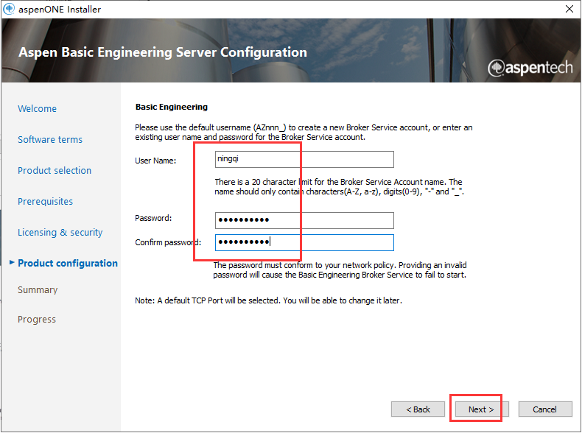Jump to the Prerequisites step
Screen dimensions: 582x433
[x=46, y=202]
